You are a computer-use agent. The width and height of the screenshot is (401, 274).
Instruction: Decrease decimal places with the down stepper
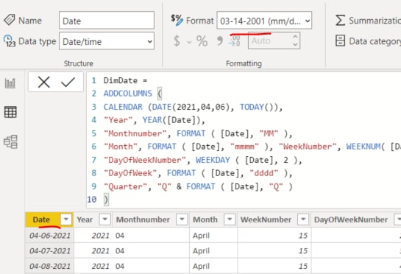pyautogui.click(x=295, y=44)
